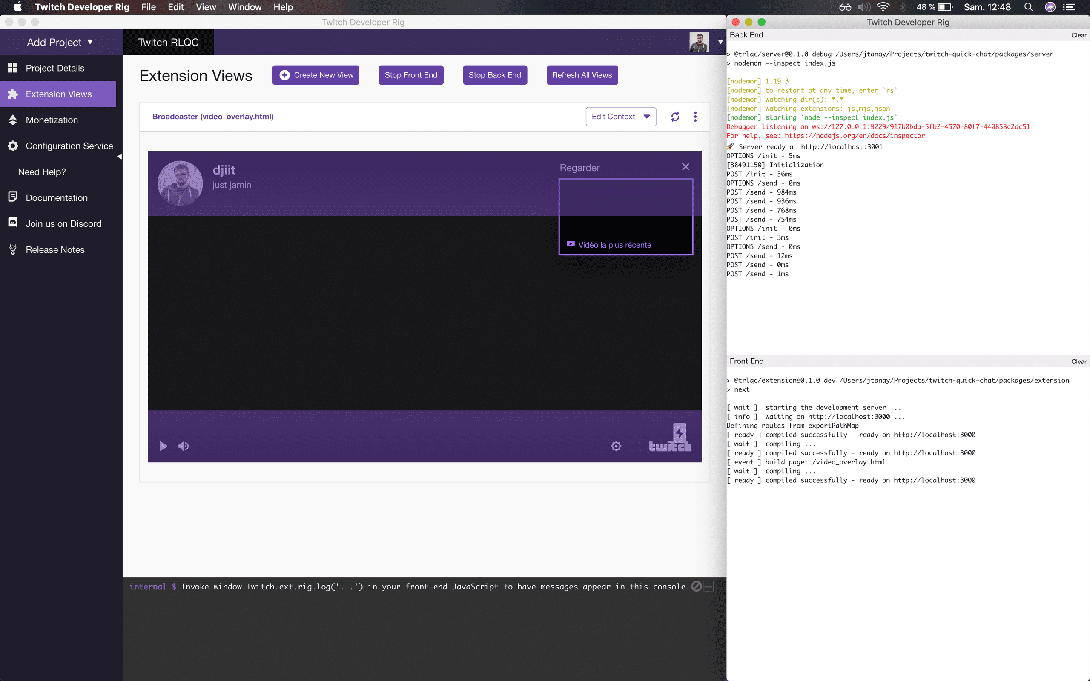This screenshot has width=1090, height=681.
Task: Open the Edit Context dropdown
Action: pyautogui.click(x=621, y=117)
